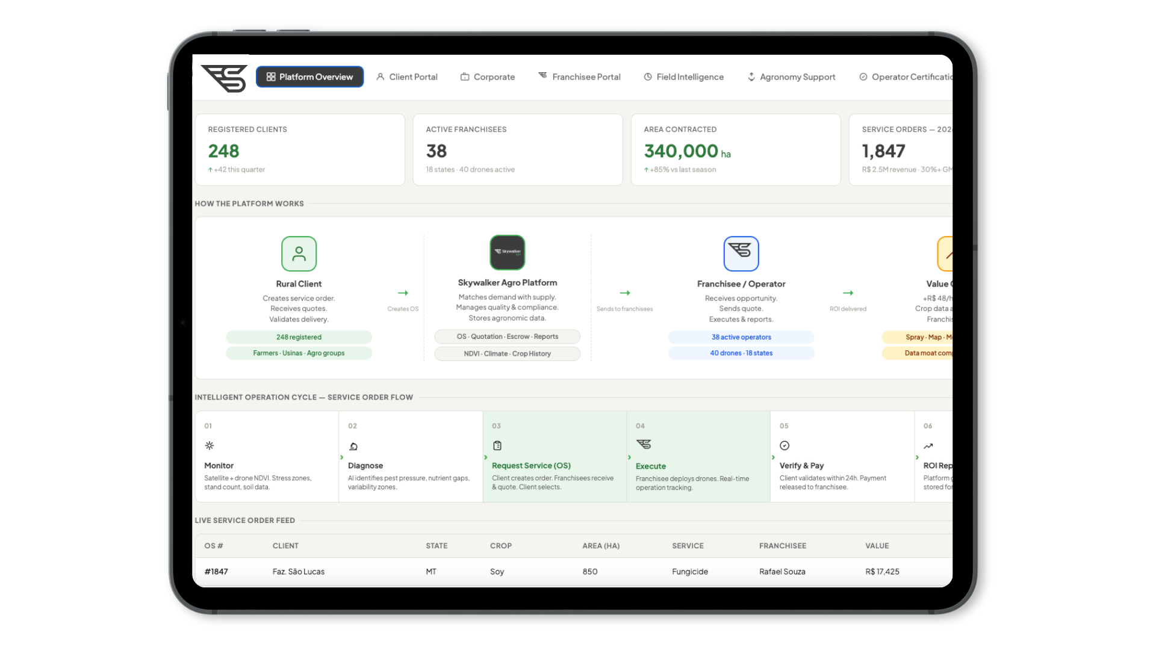This screenshot has width=1156, height=650.
Task: Click the Spray · Map yellow pill
Action: pos(918,337)
